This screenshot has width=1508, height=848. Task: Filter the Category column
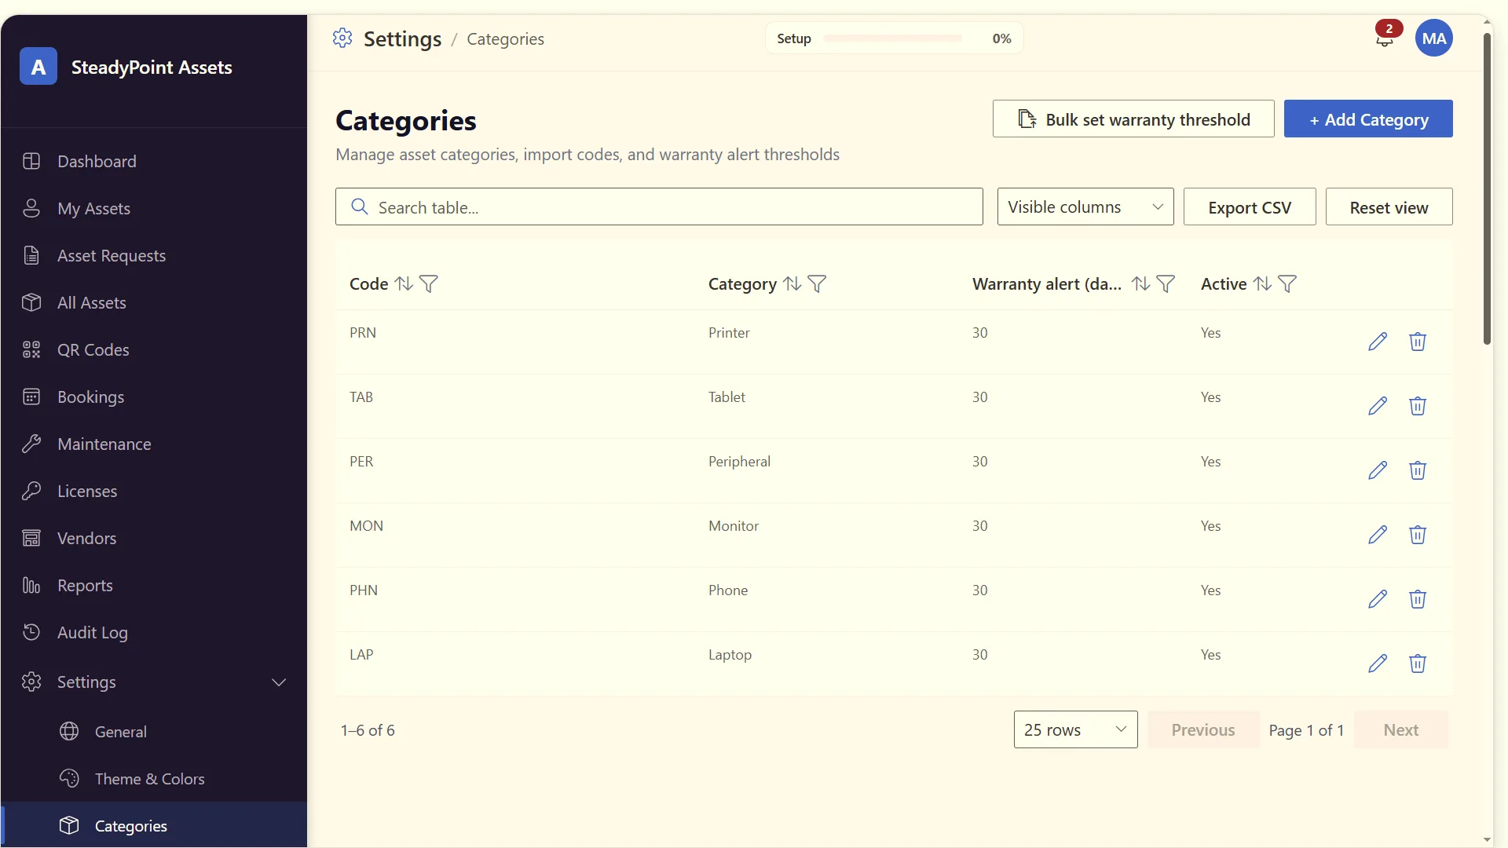point(817,283)
